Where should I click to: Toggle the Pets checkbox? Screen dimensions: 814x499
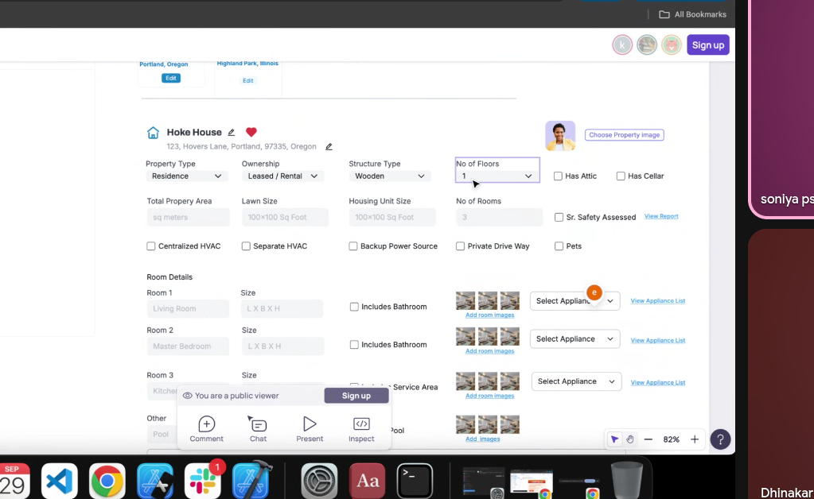[x=559, y=246]
